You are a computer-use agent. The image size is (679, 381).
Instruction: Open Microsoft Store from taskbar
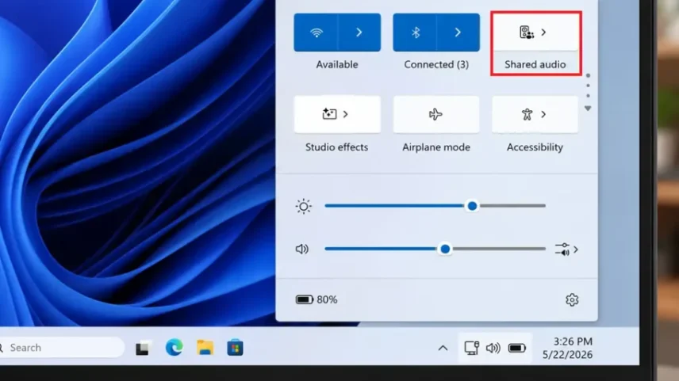(x=235, y=349)
